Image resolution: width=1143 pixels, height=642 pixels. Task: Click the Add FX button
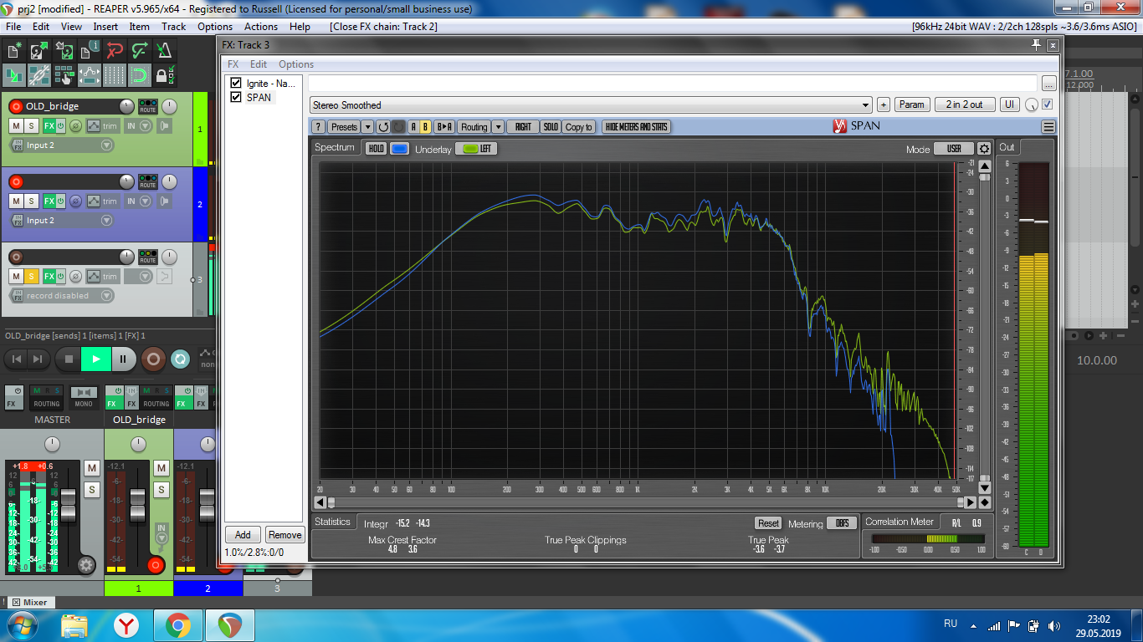[243, 535]
